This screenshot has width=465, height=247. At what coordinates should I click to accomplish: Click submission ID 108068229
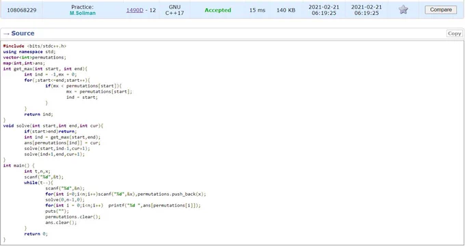[22, 10]
